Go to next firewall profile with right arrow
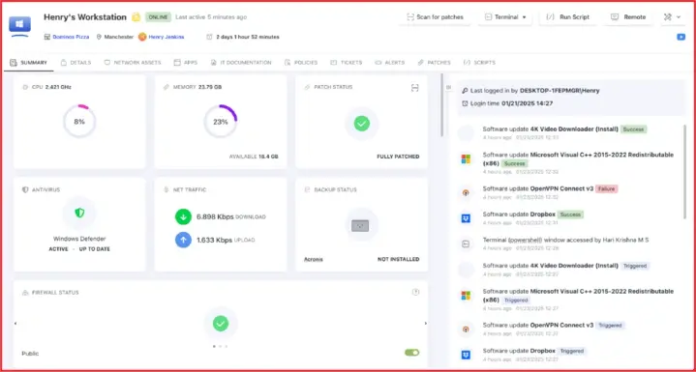The image size is (696, 372). (x=426, y=324)
